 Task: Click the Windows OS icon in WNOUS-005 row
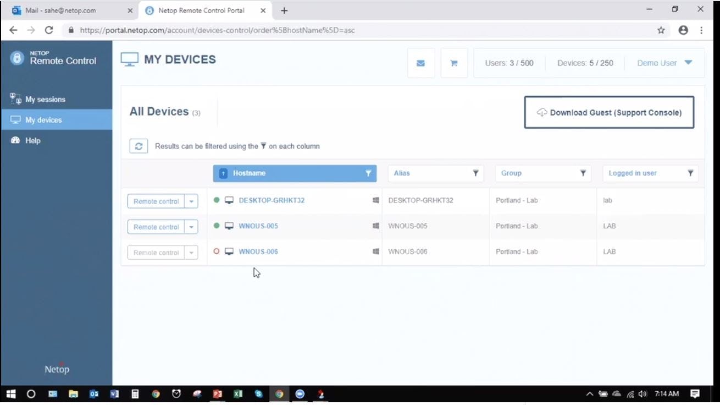pos(376,226)
